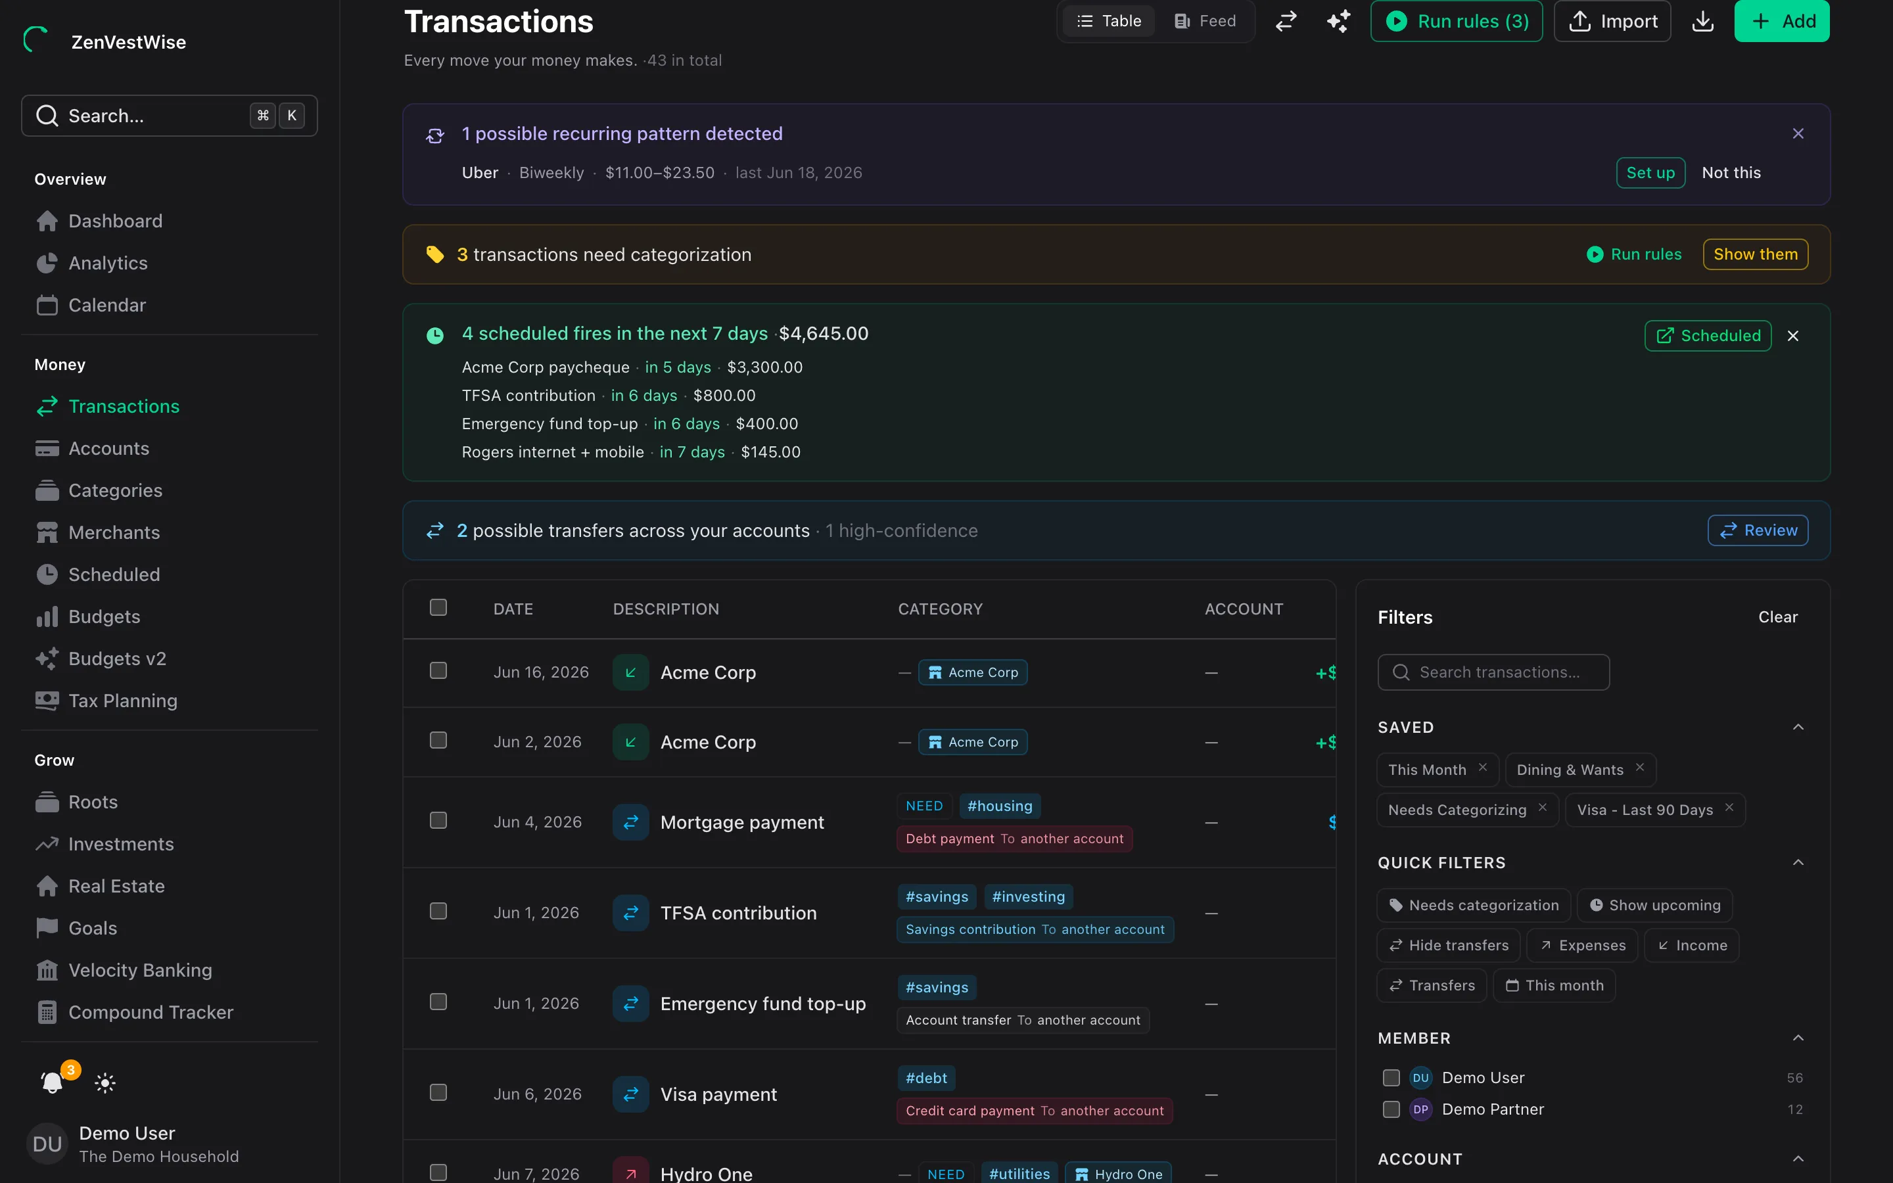Click the Mortgage payment transfer icon
The image size is (1893, 1183).
(630, 822)
